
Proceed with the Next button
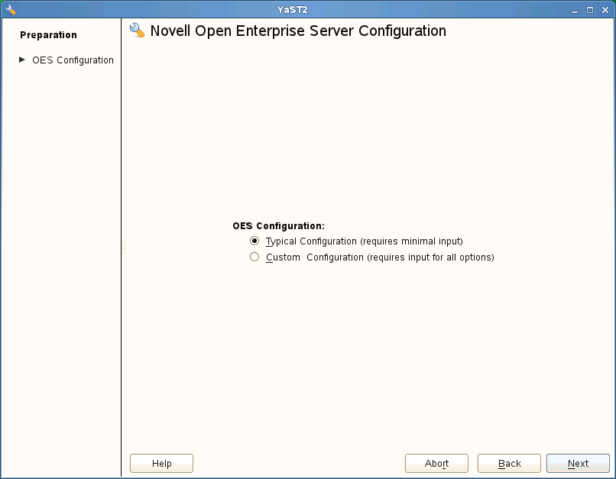click(x=578, y=463)
